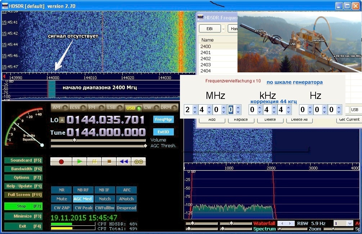
Task: Click the S-meter squelch gauge
Action: [24, 127]
